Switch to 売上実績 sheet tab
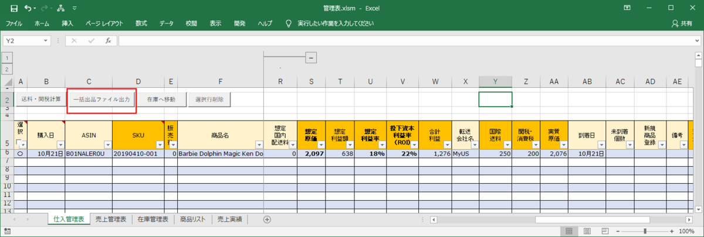 click(231, 219)
